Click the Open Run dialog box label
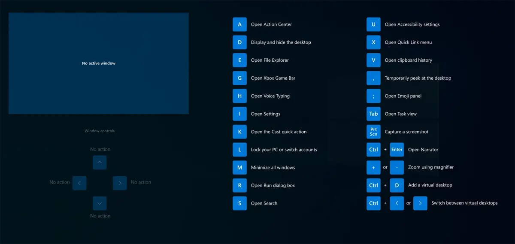515x244 pixels. pyautogui.click(x=273, y=185)
